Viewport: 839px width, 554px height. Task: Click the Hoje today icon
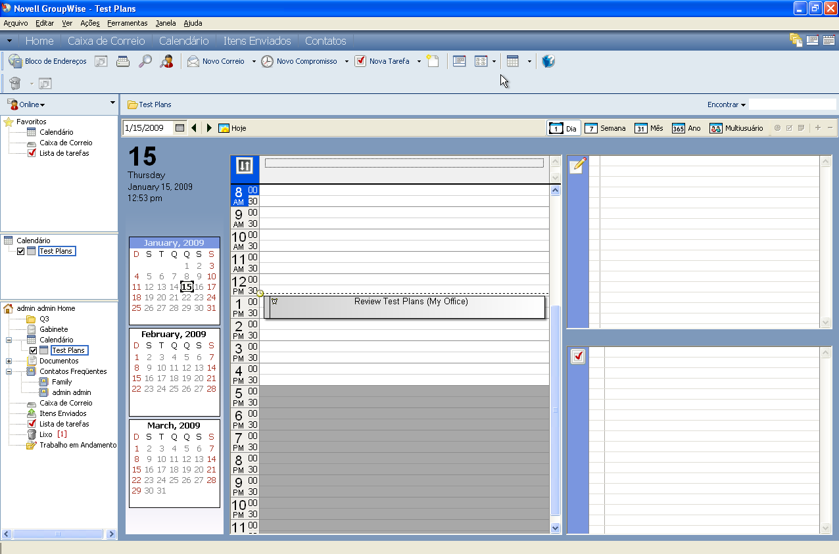(224, 128)
